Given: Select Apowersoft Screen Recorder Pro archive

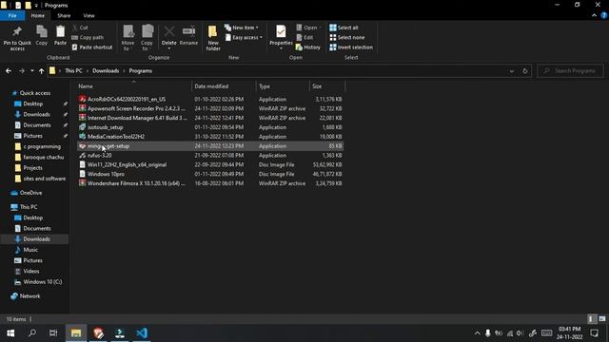Looking at the screenshot, I should pos(210,108).
